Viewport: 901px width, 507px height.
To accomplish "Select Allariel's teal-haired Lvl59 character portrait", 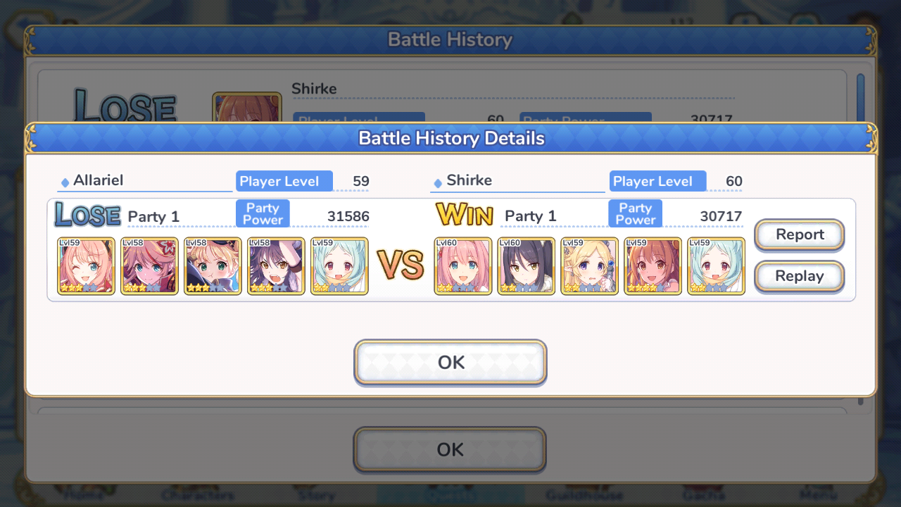I will tap(339, 266).
